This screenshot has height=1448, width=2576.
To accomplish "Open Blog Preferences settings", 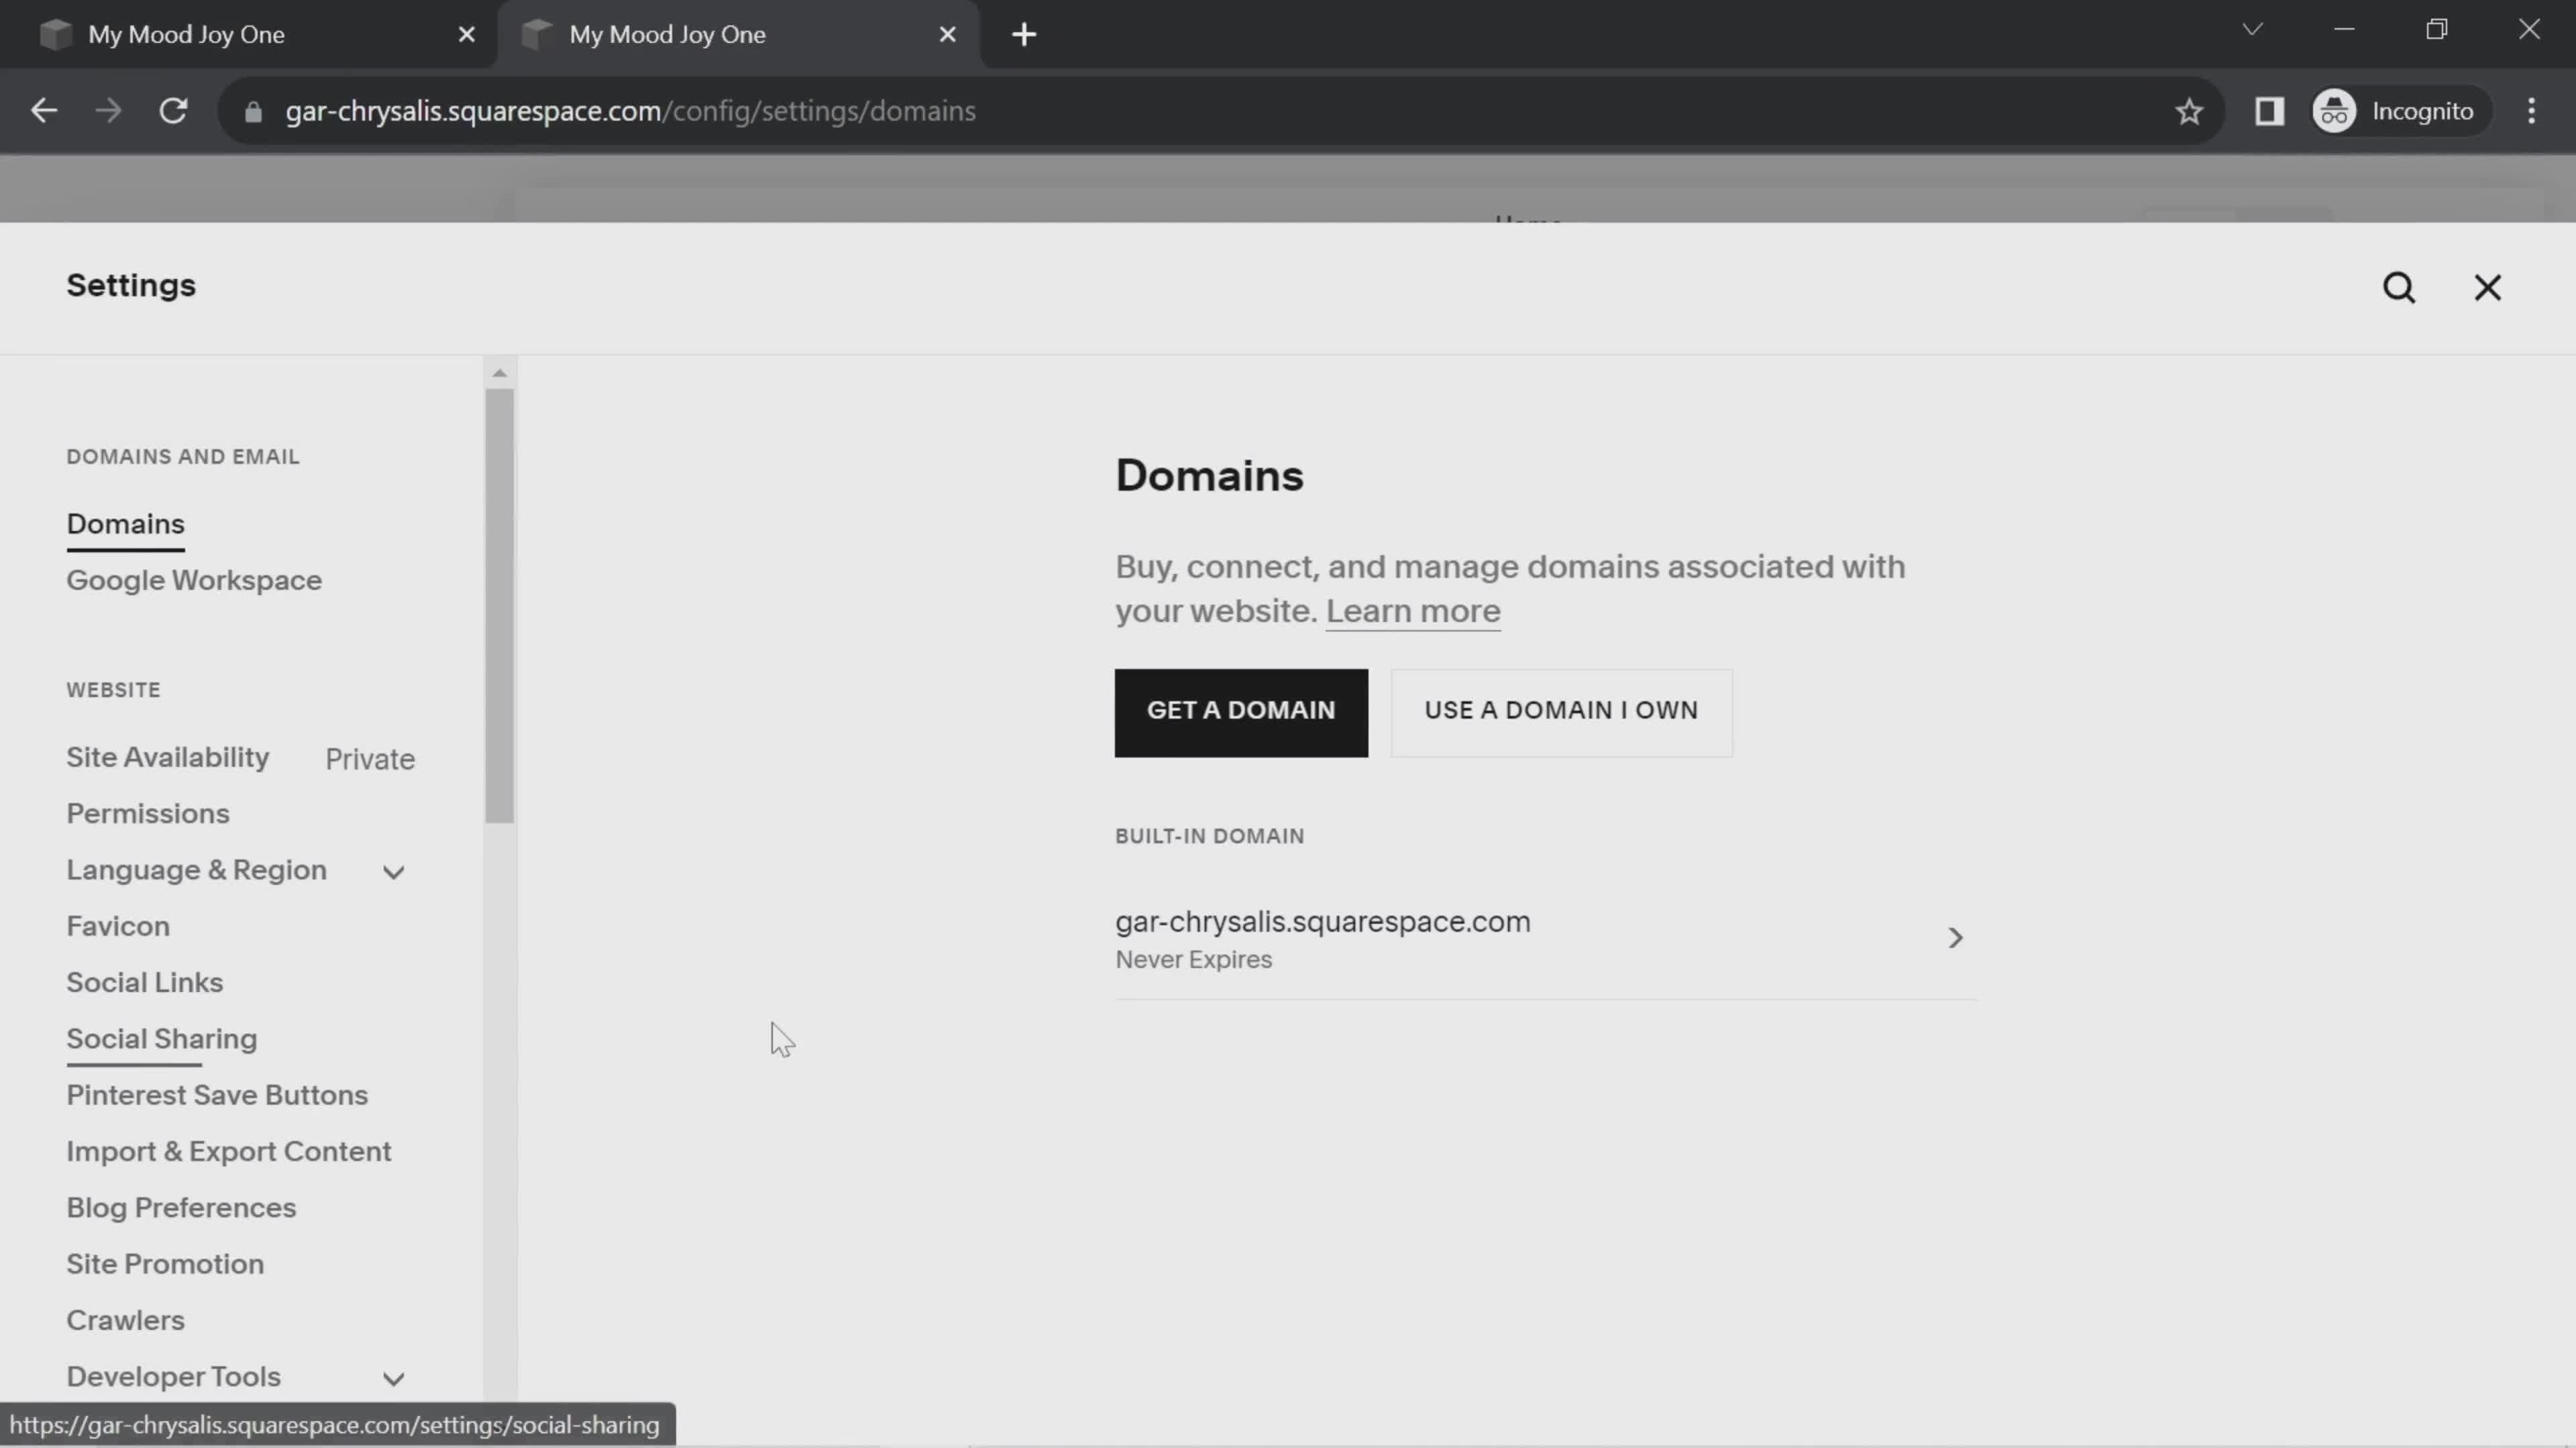I will (x=181, y=1208).
